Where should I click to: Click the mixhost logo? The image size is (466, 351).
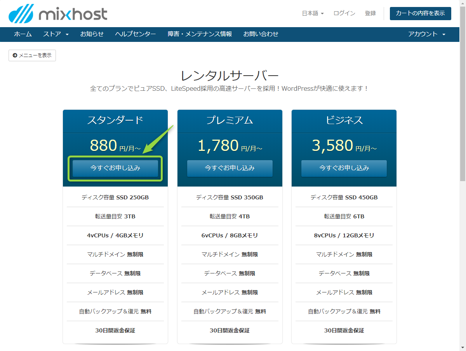click(58, 14)
